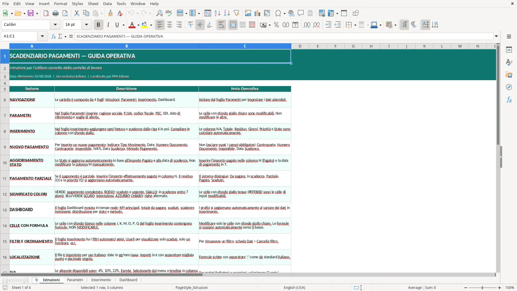Viewport: 517px width, 291px height.
Task: Click the zoom in plus button
Action: [500, 288]
